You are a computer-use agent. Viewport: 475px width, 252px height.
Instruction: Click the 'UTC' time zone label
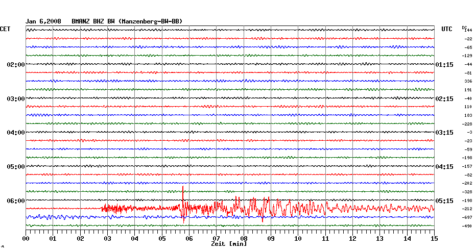click(447, 29)
